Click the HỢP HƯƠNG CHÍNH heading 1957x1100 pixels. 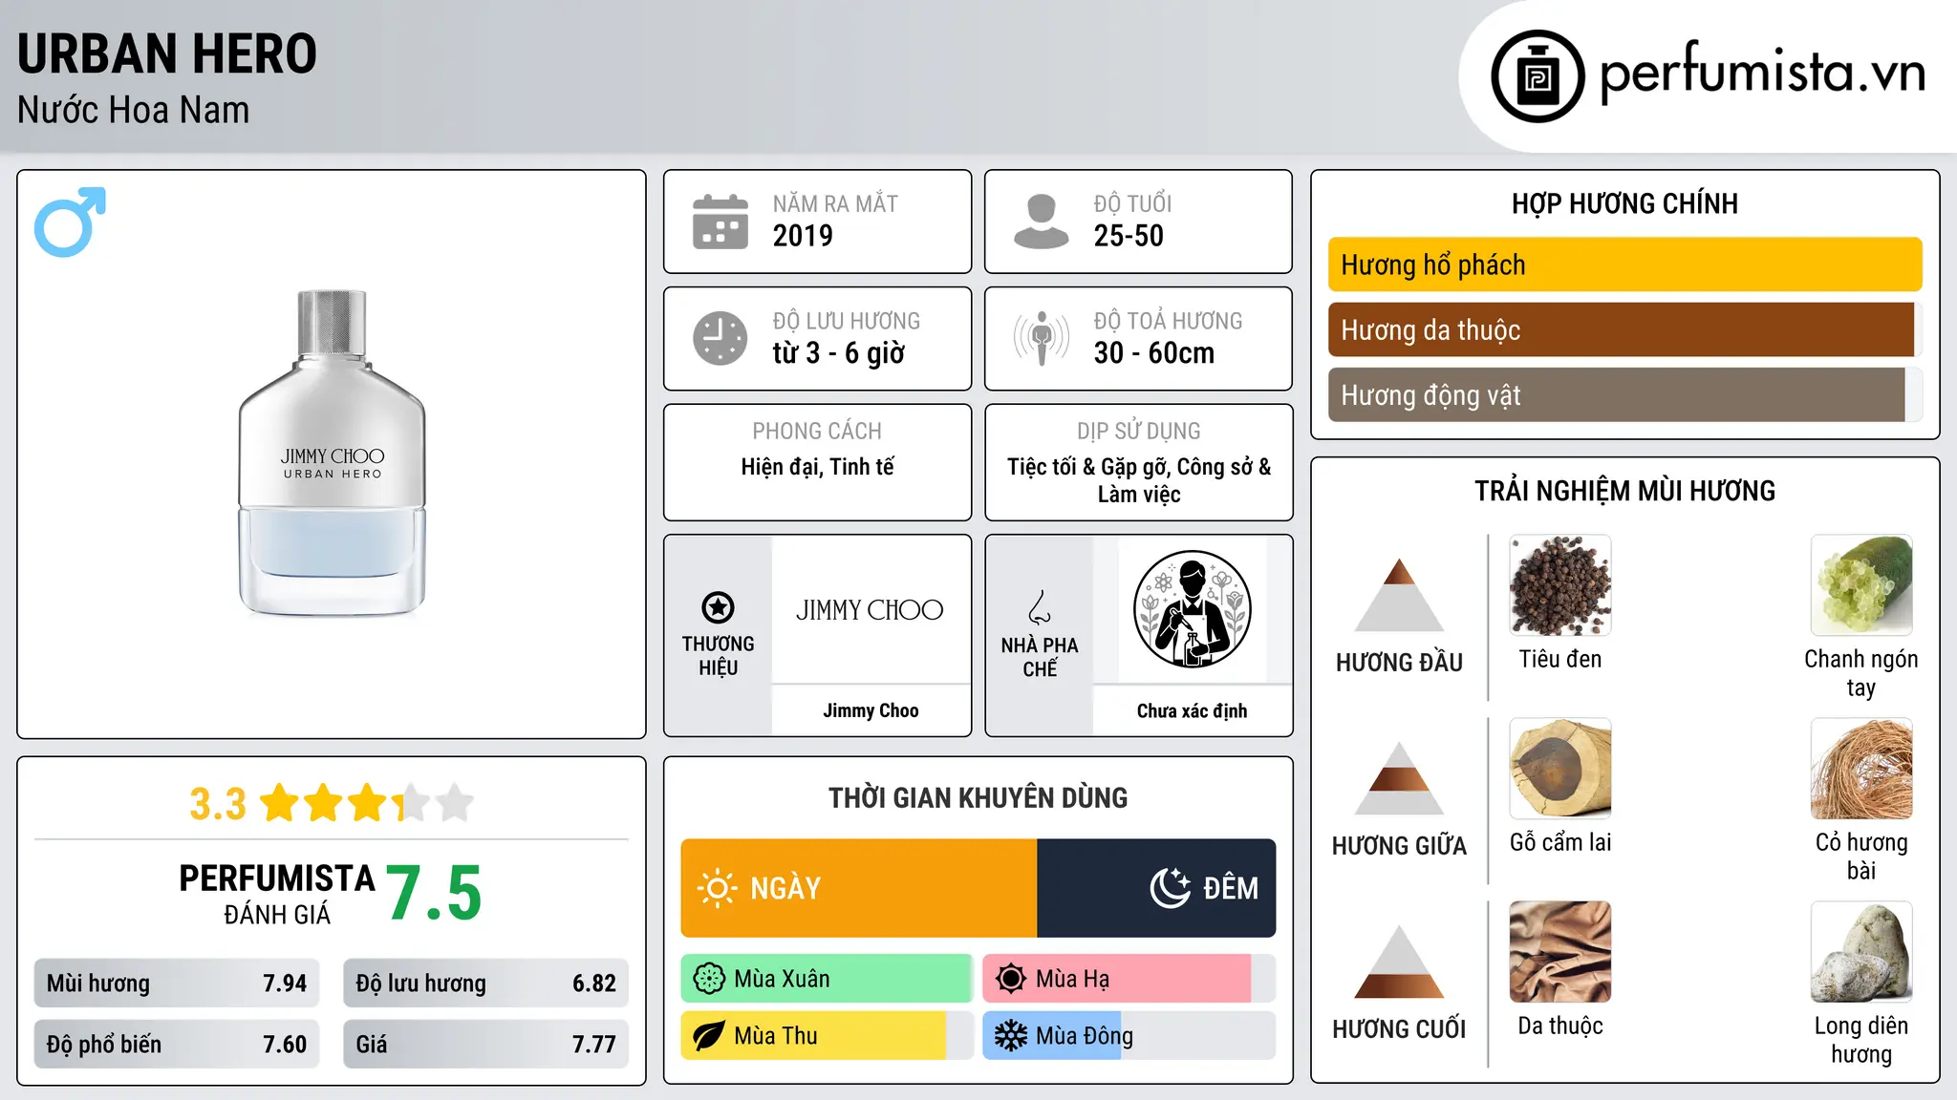pyautogui.click(x=1624, y=203)
